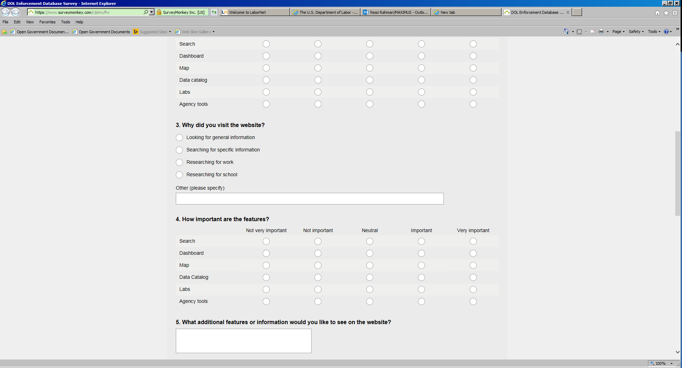The width and height of the screenshot is (682, 368).
Task: Rate Search as 'Very important' in question 4
Action: pyautogui.click(x=473, y=241)
